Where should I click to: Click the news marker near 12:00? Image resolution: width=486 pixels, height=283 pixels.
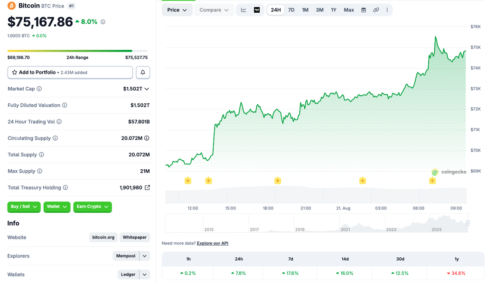(188, 181)
